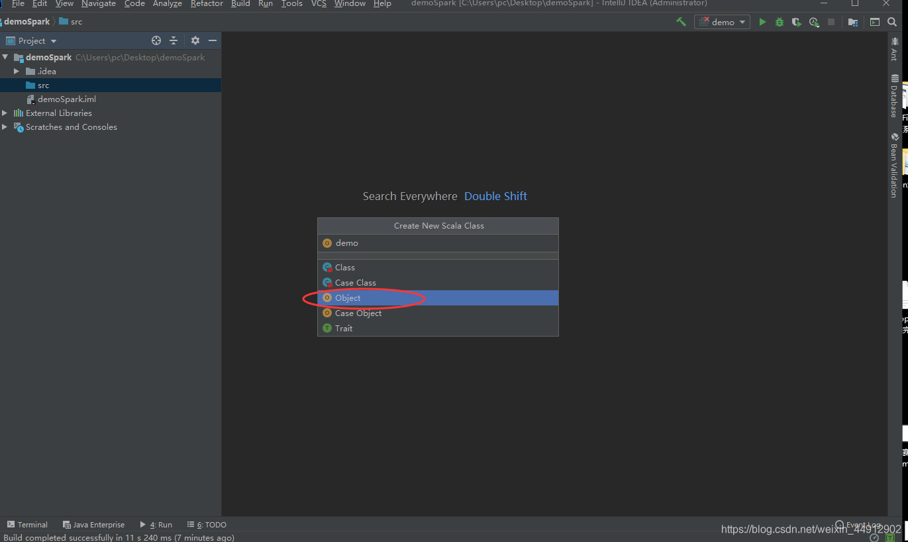Open the Code menu
Image resolution: width=908 pixels, height=542 pixels.
click(134, 3)
